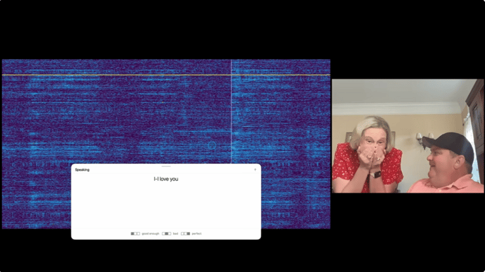Select the "bad" rating option
Image resolution: width=485 pixels, height=272 pixels.
coord(170,233)
